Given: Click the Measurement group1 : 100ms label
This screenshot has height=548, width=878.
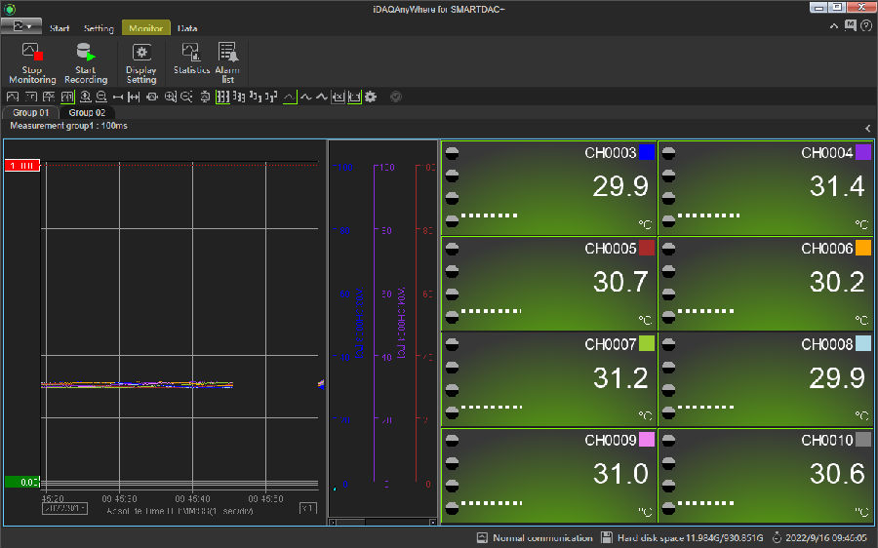Looking at the screenshot, I should [x=68, y=126].
